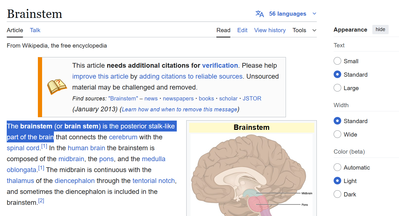Search sources in newspapers

(178, 98)
